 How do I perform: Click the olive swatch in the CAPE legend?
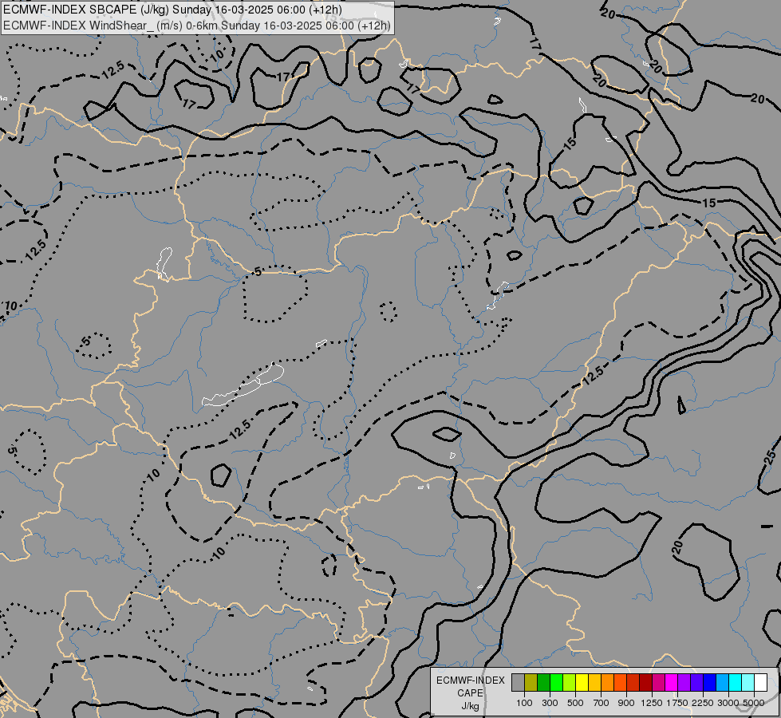pyautogui.click(x=531, y=683)
